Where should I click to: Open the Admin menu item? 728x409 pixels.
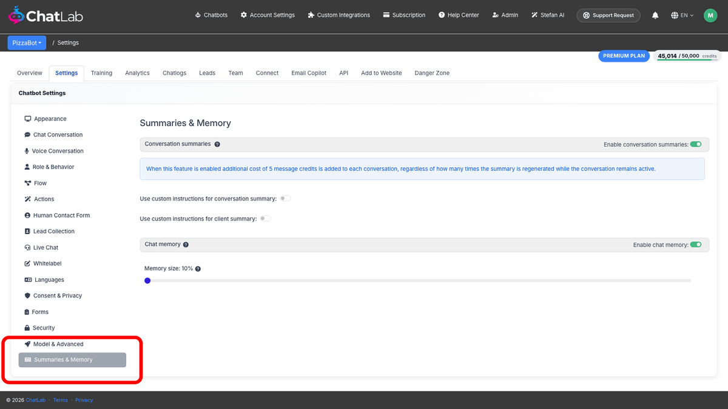505,15
